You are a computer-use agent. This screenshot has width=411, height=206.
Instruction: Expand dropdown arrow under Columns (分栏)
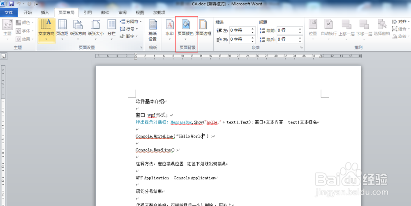[x=112, y=39]
